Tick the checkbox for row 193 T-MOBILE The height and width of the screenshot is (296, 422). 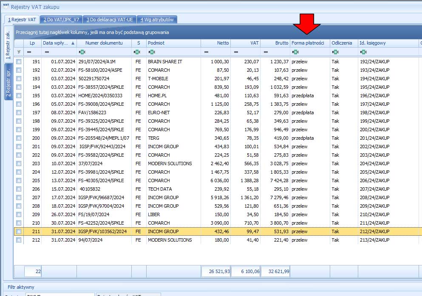point(19,79)
